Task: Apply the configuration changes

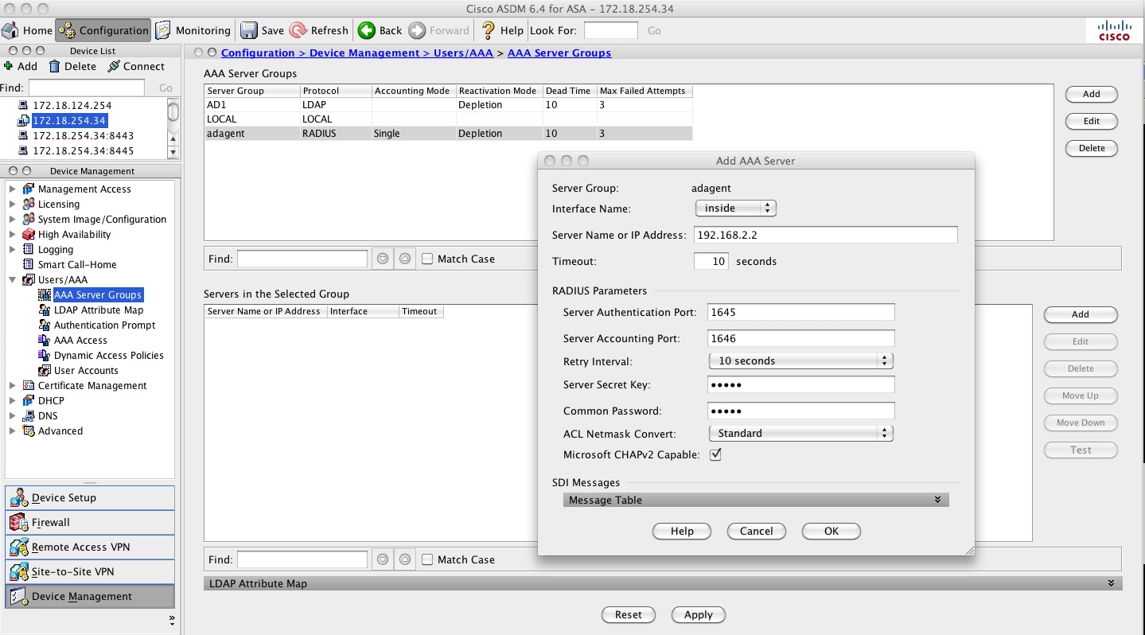Action: (x=699, y=614)
